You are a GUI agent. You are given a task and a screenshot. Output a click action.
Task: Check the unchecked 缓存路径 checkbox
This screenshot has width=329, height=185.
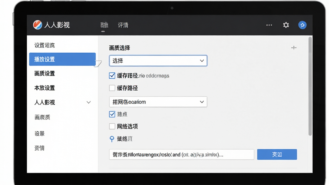tap(112, 88)
